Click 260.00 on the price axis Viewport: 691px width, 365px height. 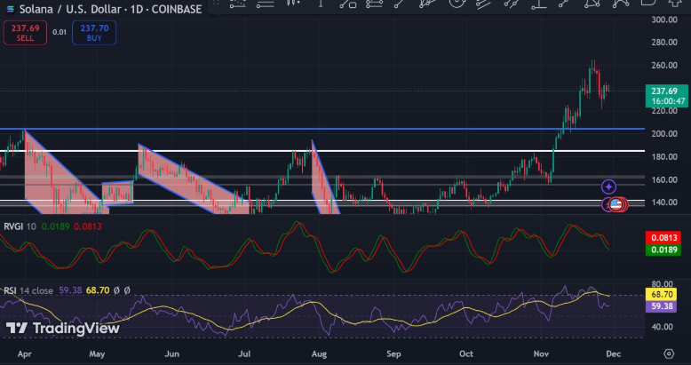coord(664,66)
